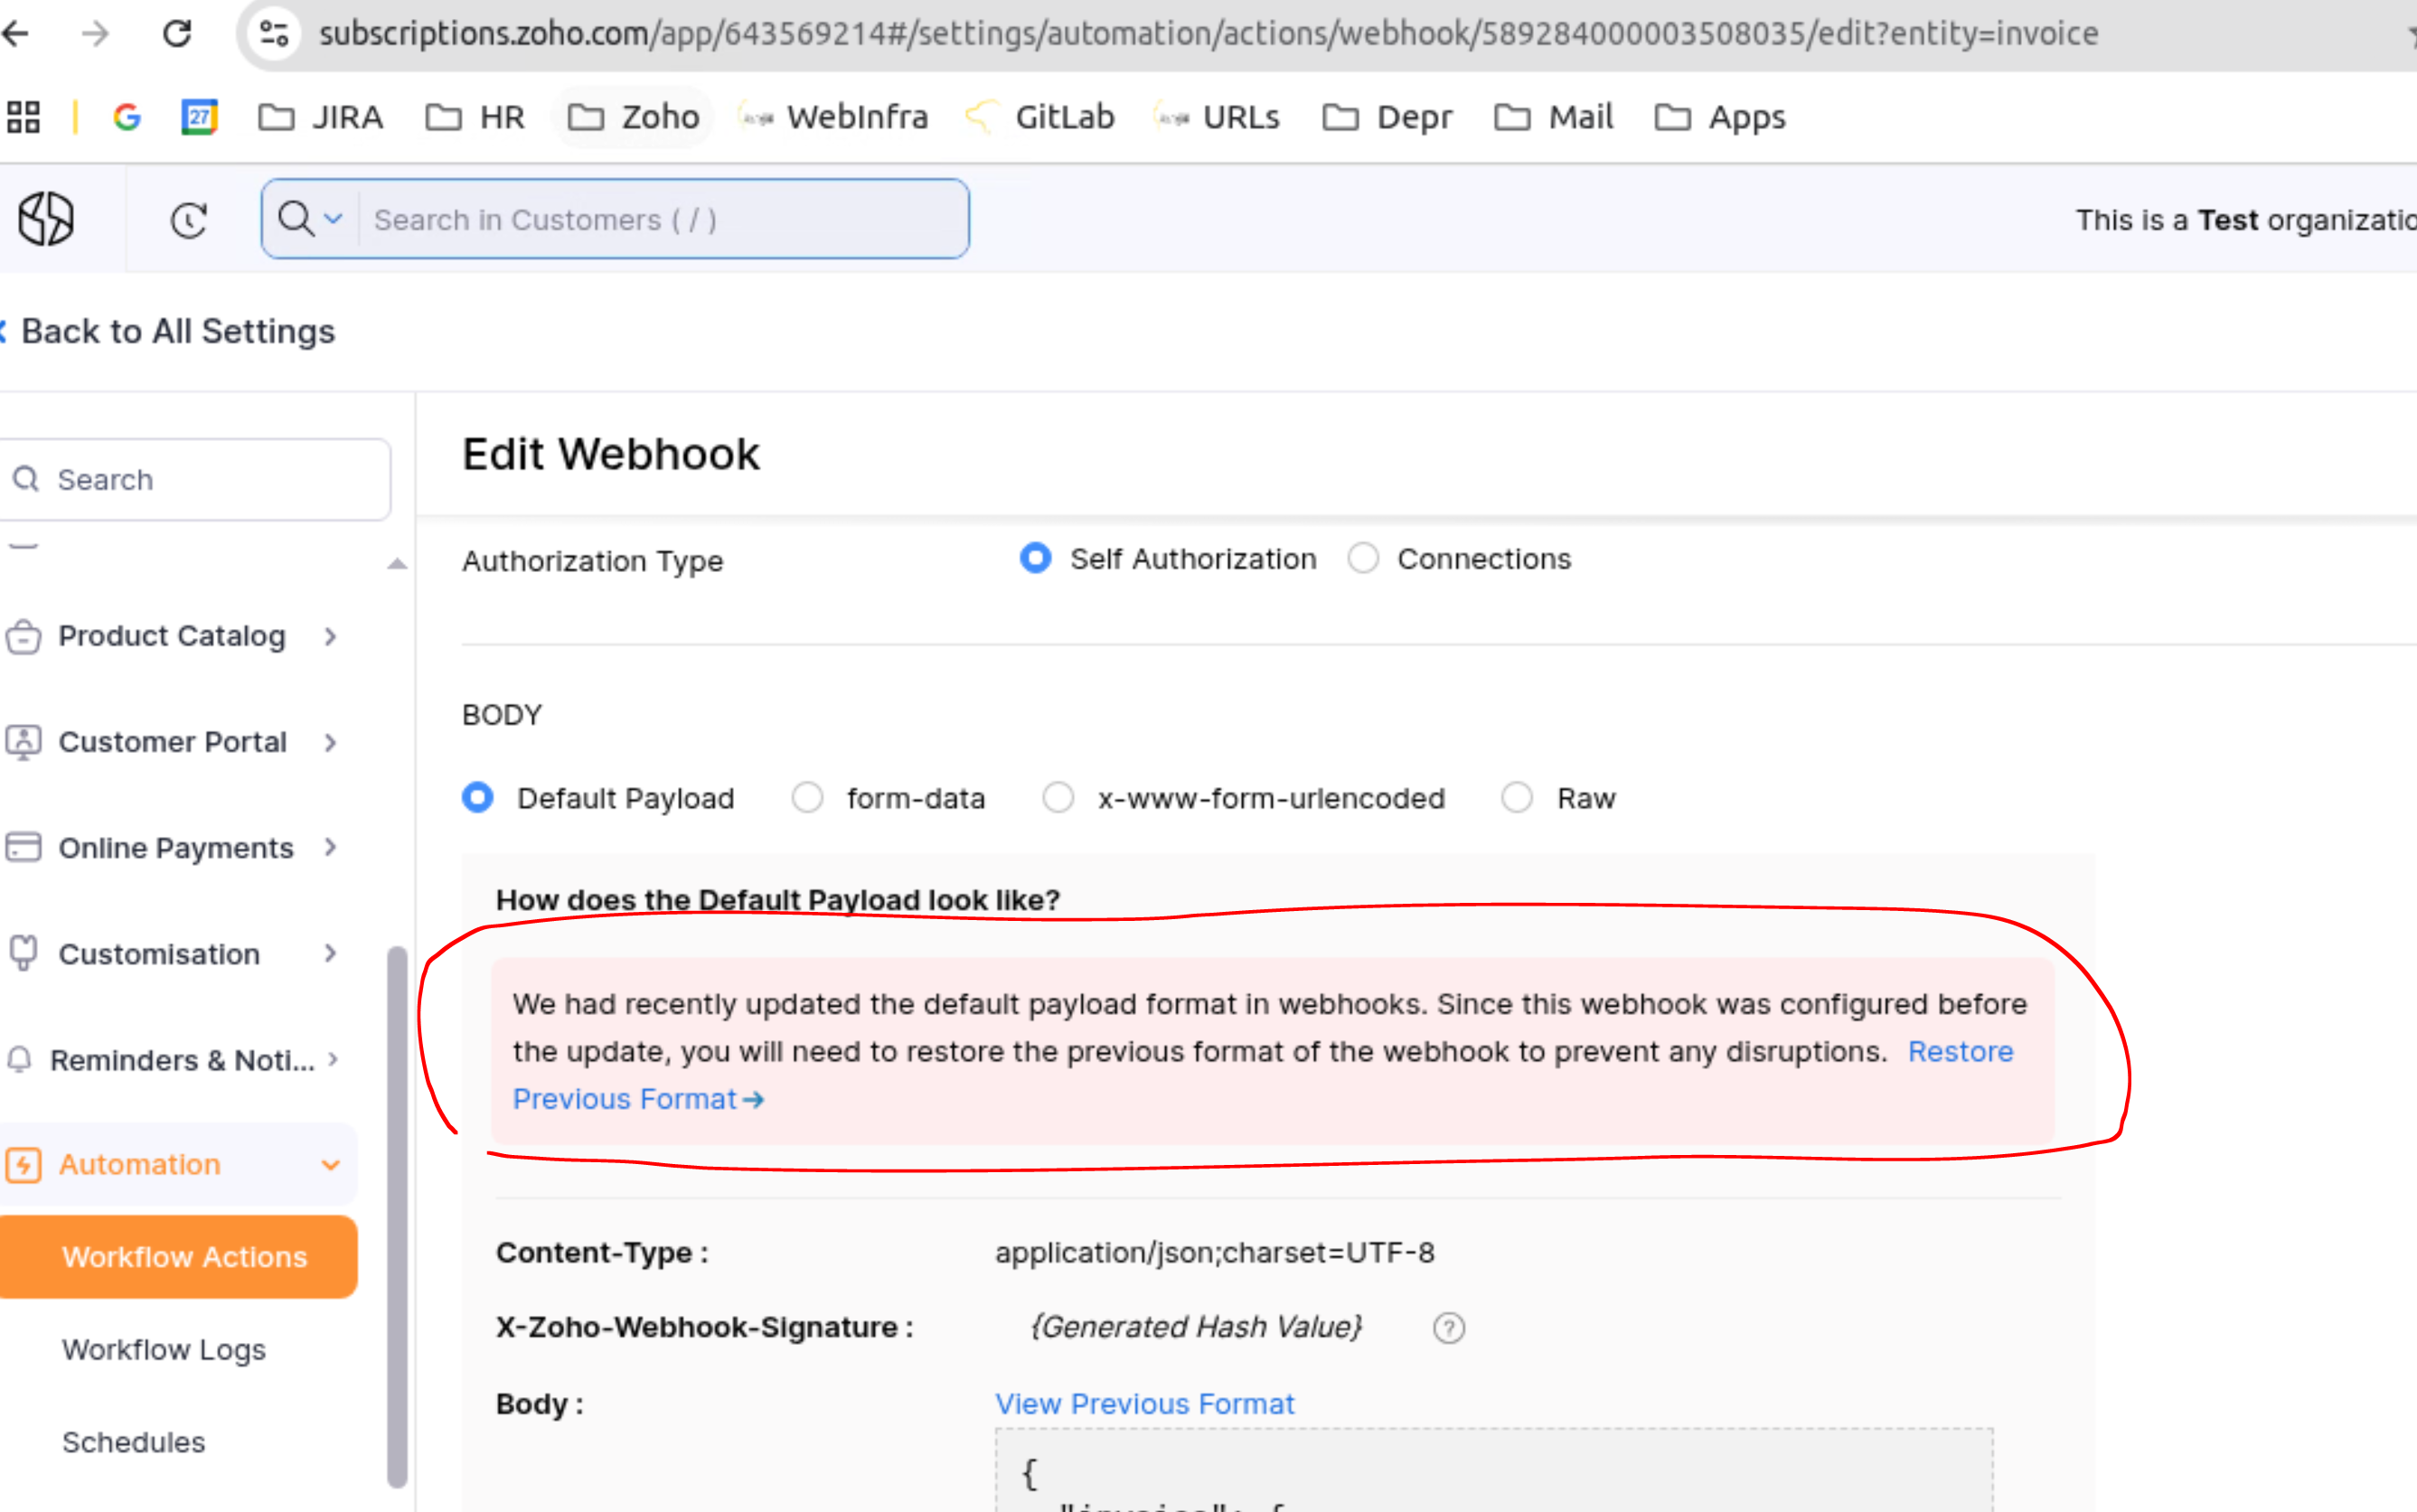Image resolution: width=2417 pixels, height=1512 pixels.
Task: Go to Schedules in sidebar
Action: pos(133,1442)
